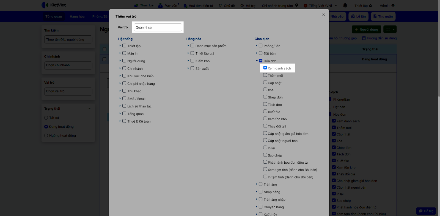Viewport: 440px width, 216px height.
Task: Click the Thu ngân button
Action: (383, 16)
